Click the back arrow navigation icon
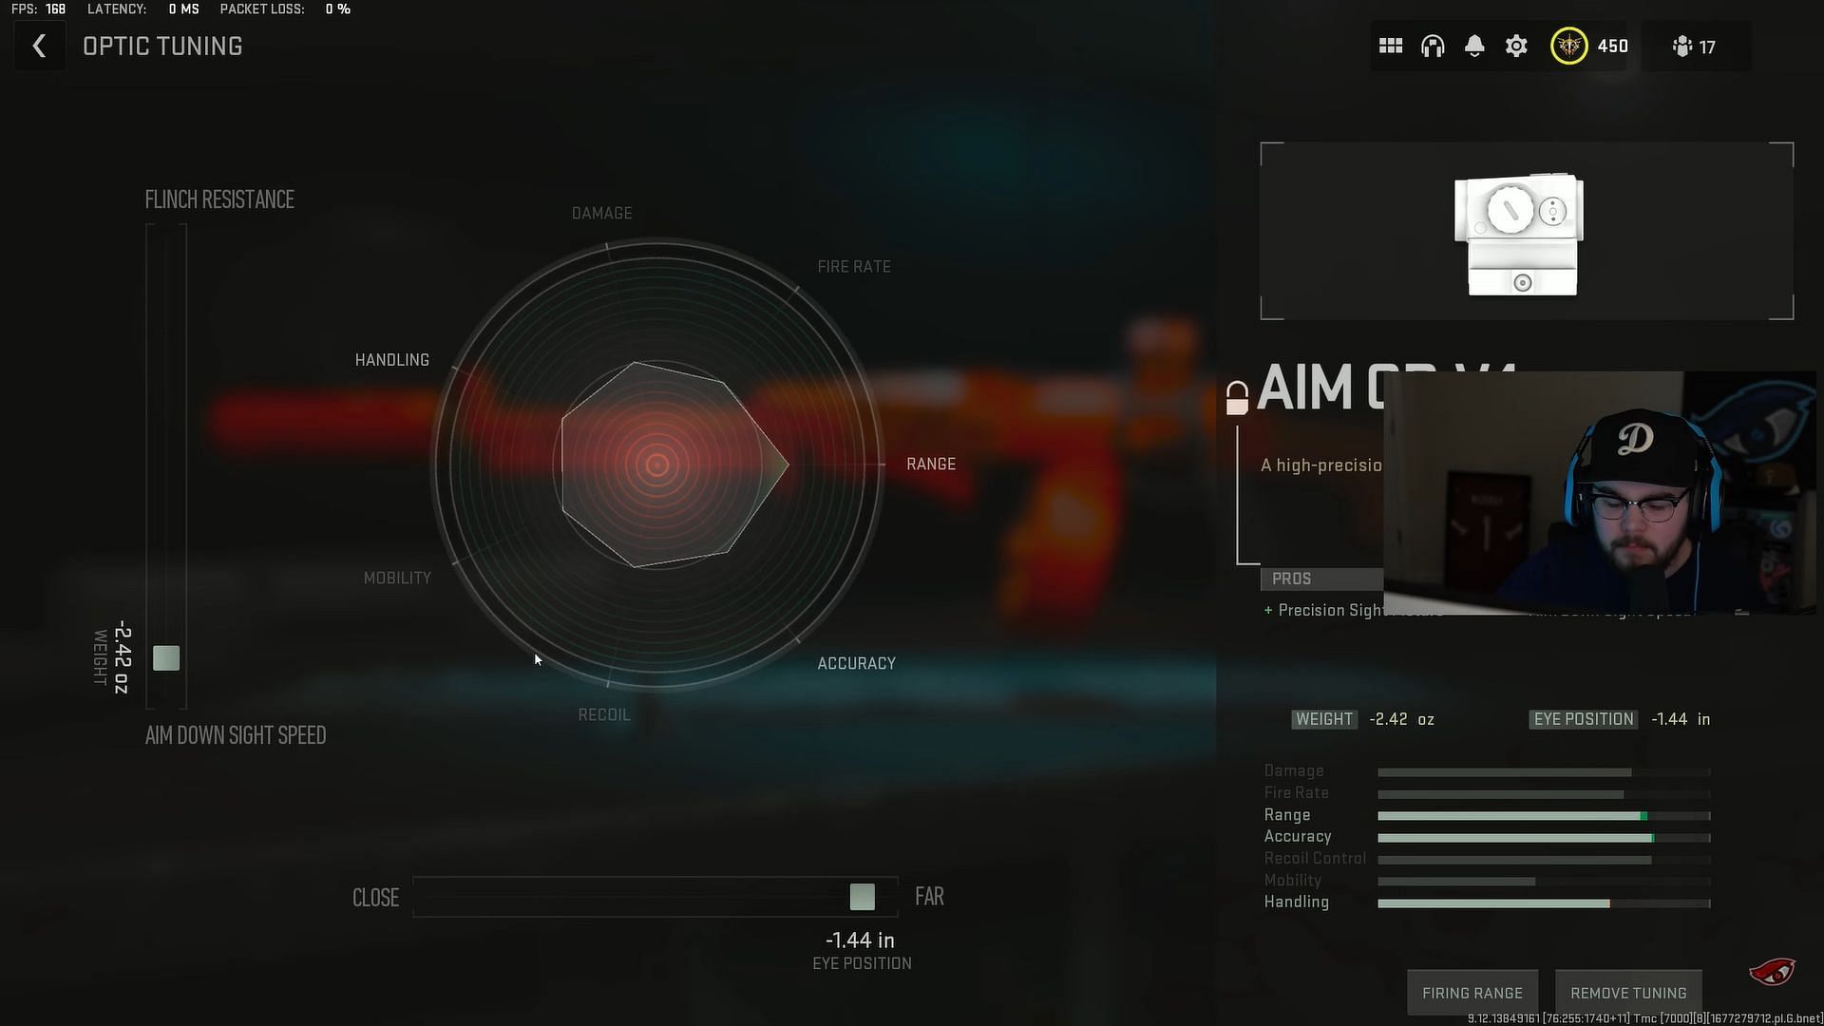 pos(38,47)
